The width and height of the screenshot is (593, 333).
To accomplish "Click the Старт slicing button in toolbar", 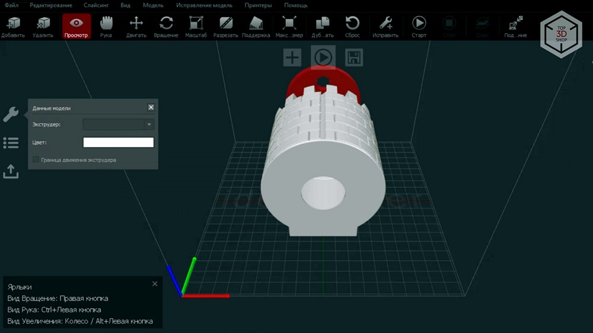I will [x=419, y=27].
